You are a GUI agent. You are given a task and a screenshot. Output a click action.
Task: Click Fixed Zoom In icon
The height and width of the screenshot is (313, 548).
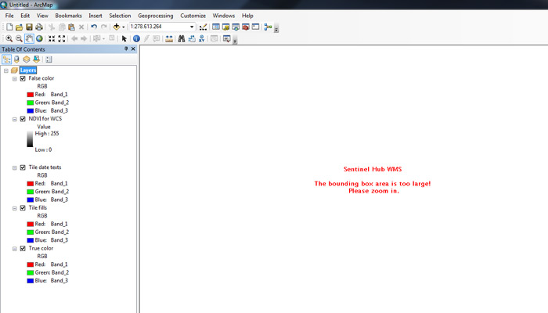(52, 38)
